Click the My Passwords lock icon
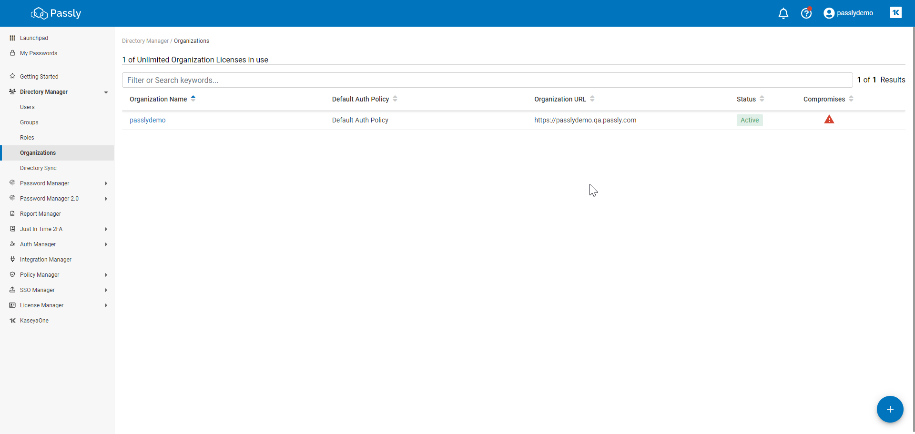This screenshot has height=434, width=915. tap(12, 53)
